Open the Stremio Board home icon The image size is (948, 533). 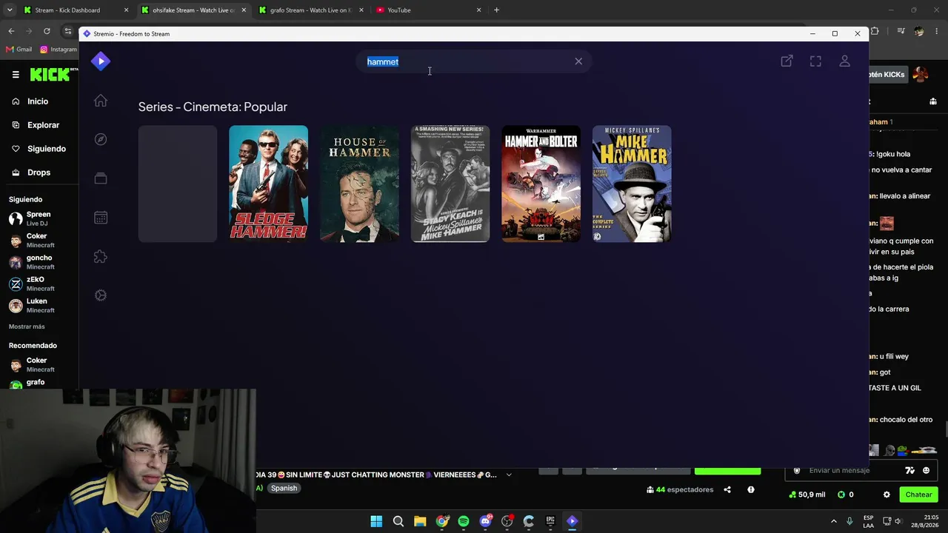(x=101, y=101)
